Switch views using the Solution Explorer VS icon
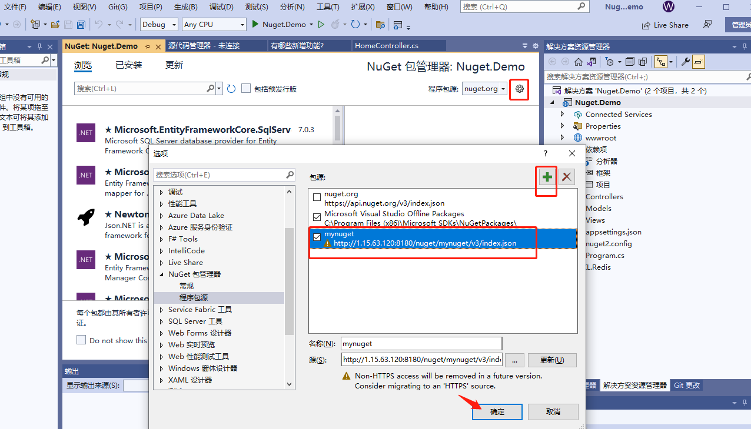The width and height of the screenshot is (751, 429). click(x=592, y=62)
